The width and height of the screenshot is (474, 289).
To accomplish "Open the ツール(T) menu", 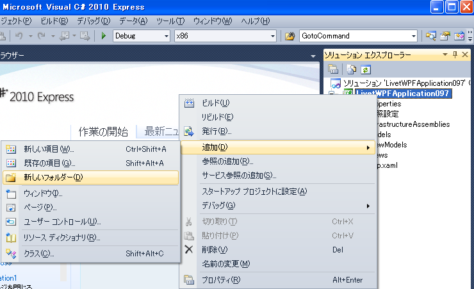I will pos(170,21).
